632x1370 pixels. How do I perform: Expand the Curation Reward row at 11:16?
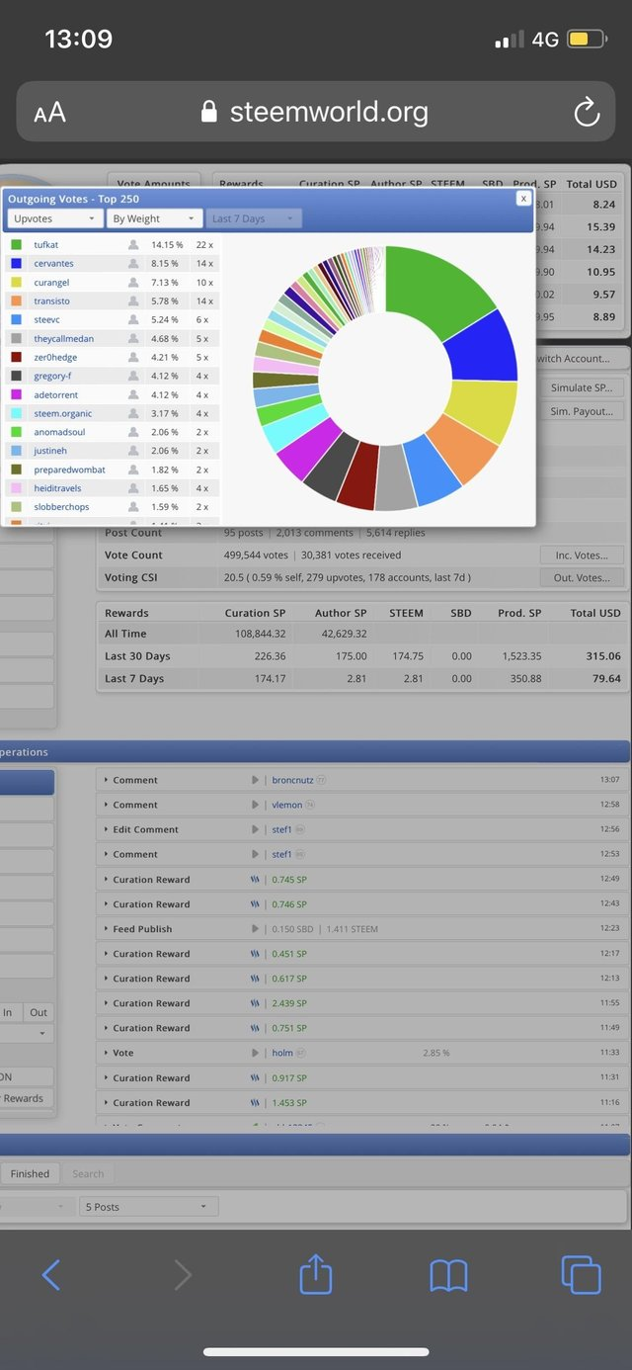107,1102
